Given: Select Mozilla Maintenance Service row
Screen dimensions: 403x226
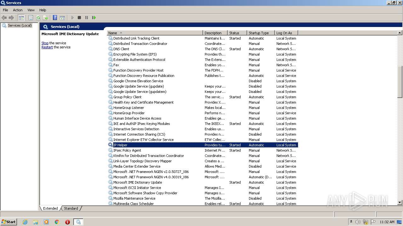Looking at the screenshot, I should (202, 198).
